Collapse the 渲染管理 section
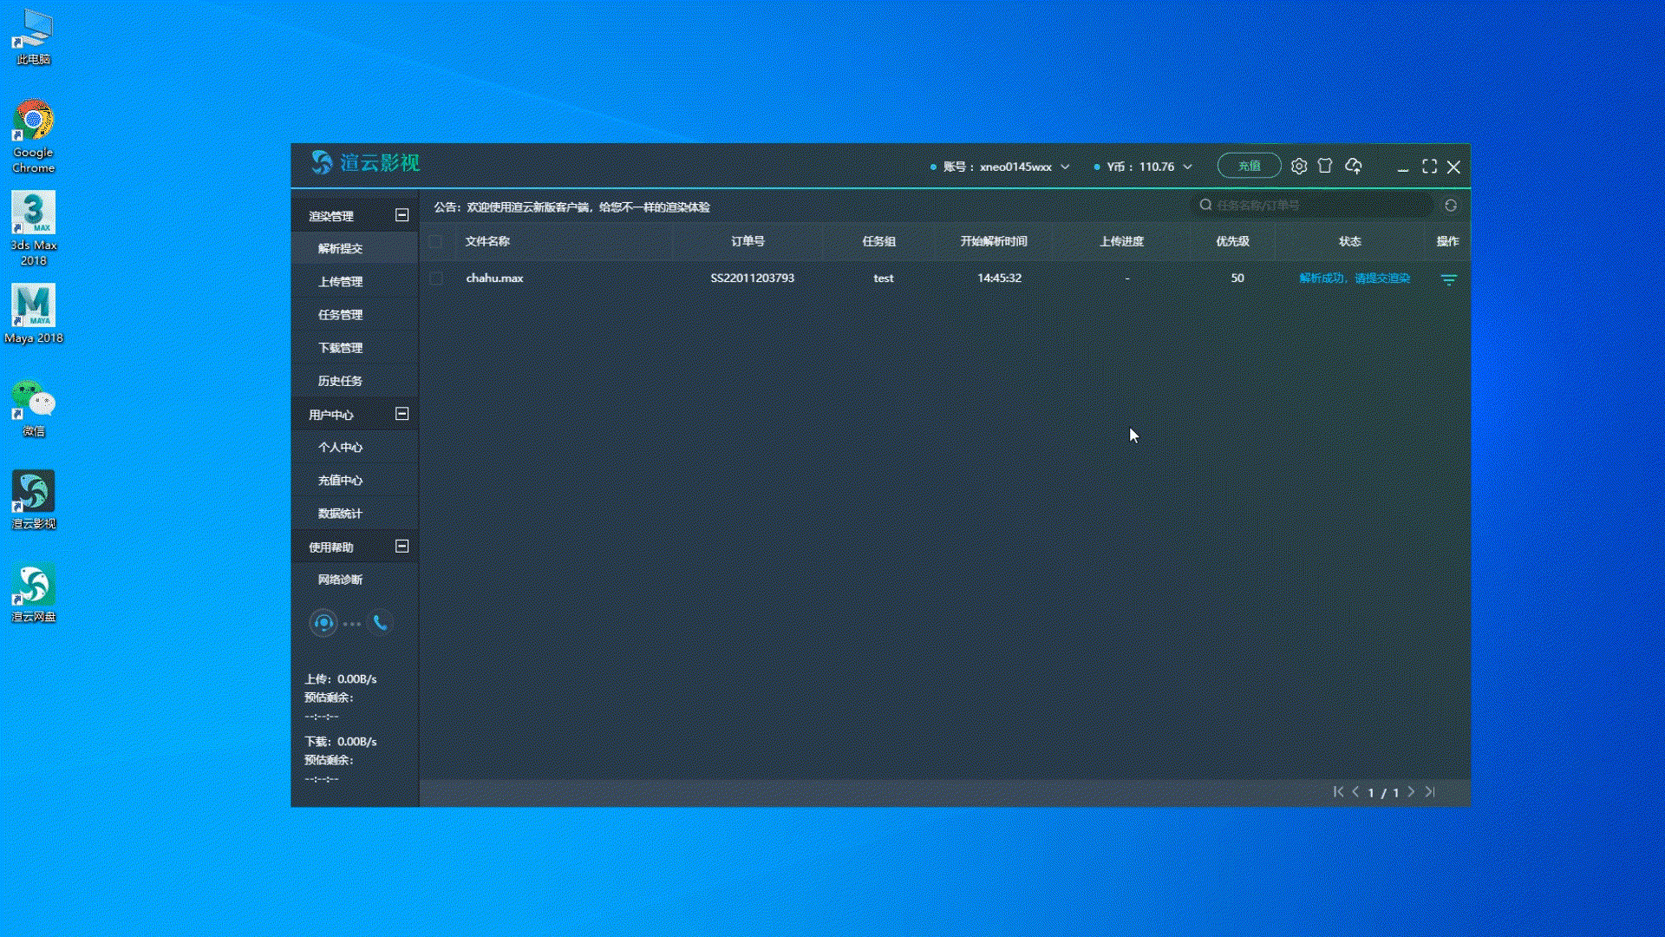1665x937 pixels. [x=402, y=215]
